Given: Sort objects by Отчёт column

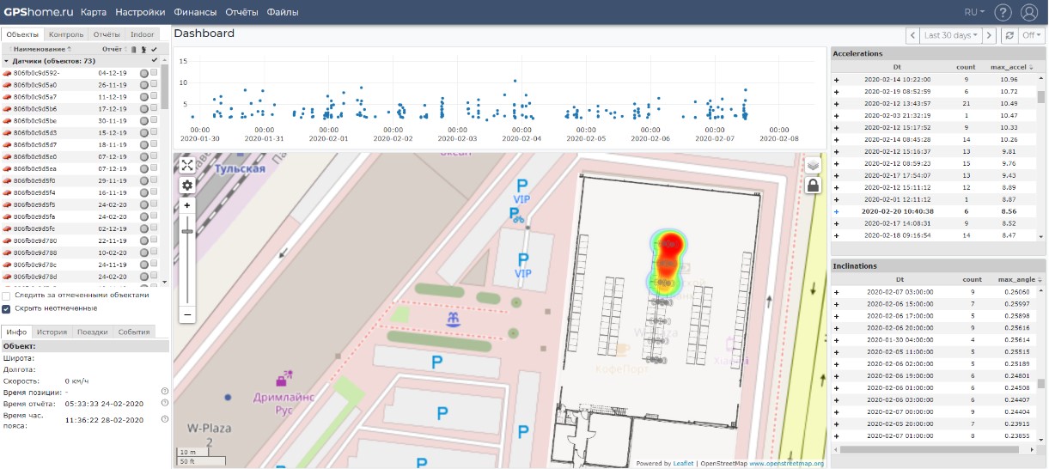Looking at the screenshot, I should click(112, 49).
